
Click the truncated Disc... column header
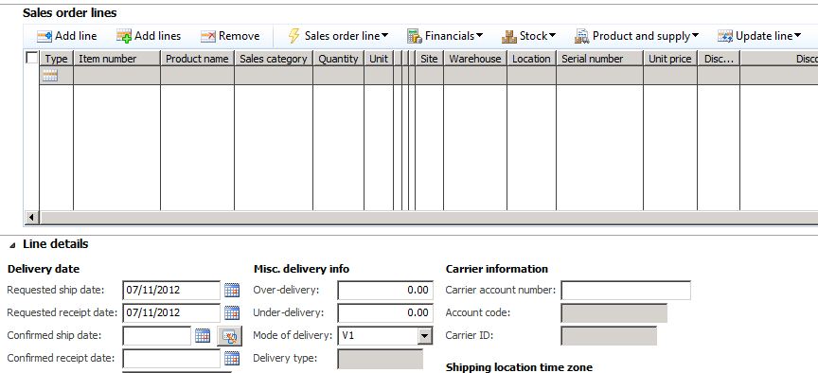(719, 59)
